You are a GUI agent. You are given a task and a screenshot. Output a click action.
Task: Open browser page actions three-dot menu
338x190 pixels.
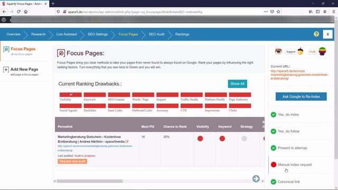click(266, 12)
